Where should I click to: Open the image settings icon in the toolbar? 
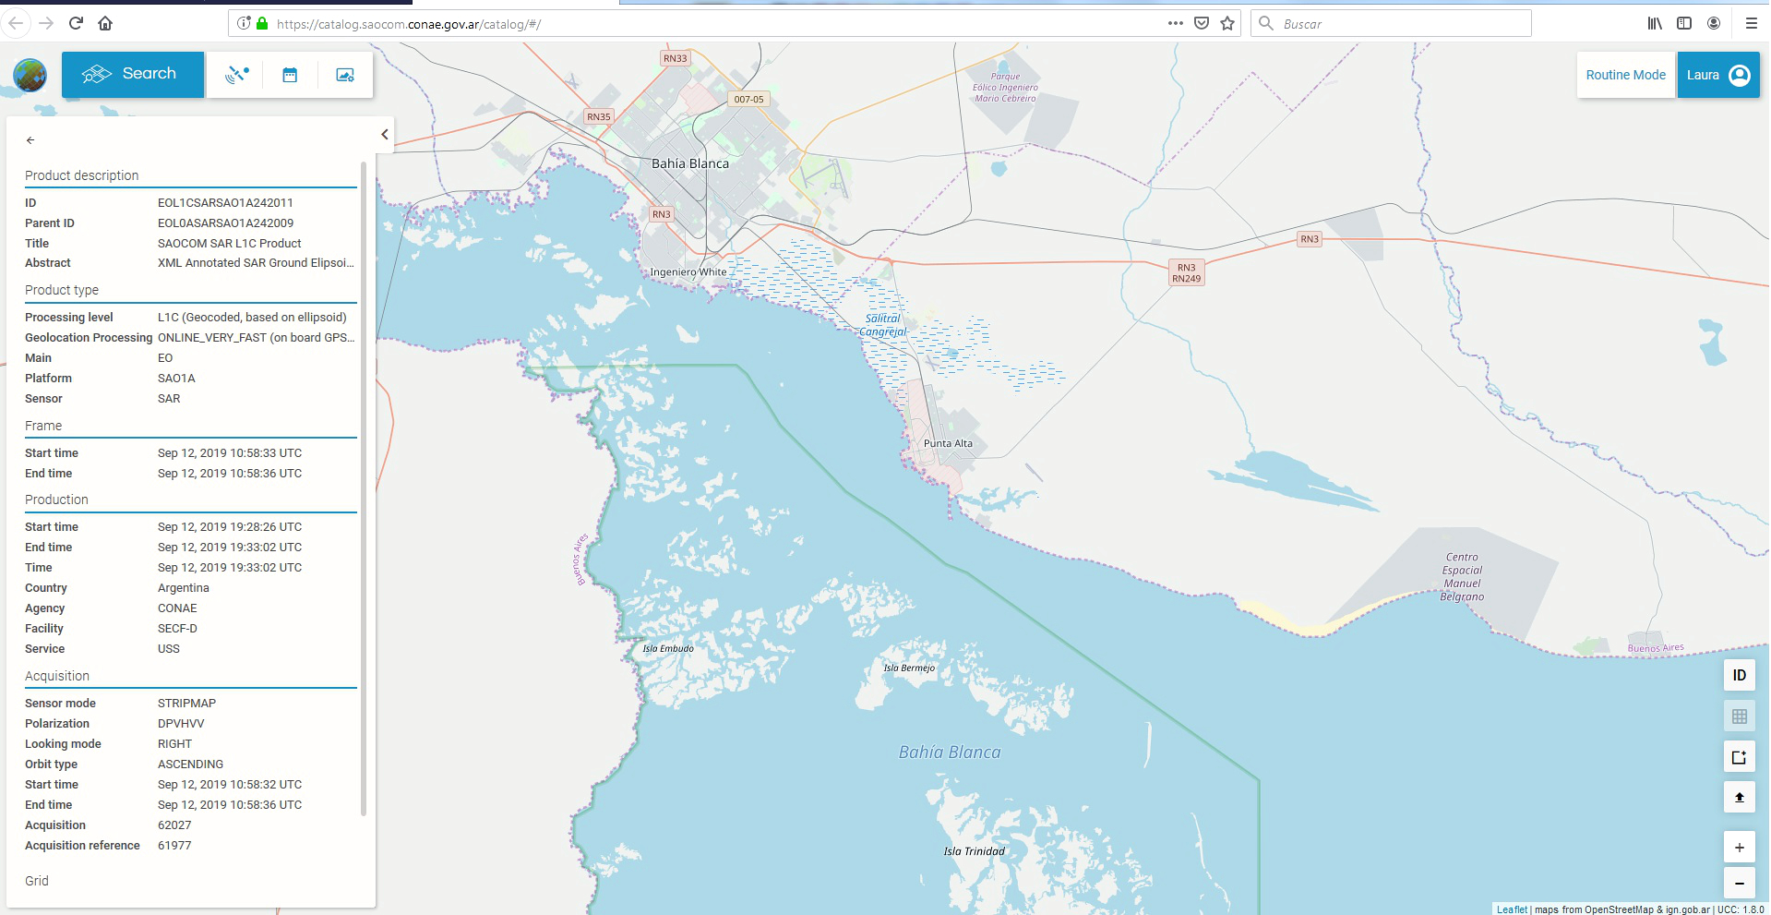coord(345,75)
